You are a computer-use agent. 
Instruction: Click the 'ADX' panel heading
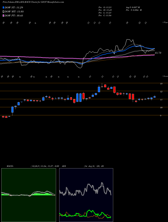point(64,166)
